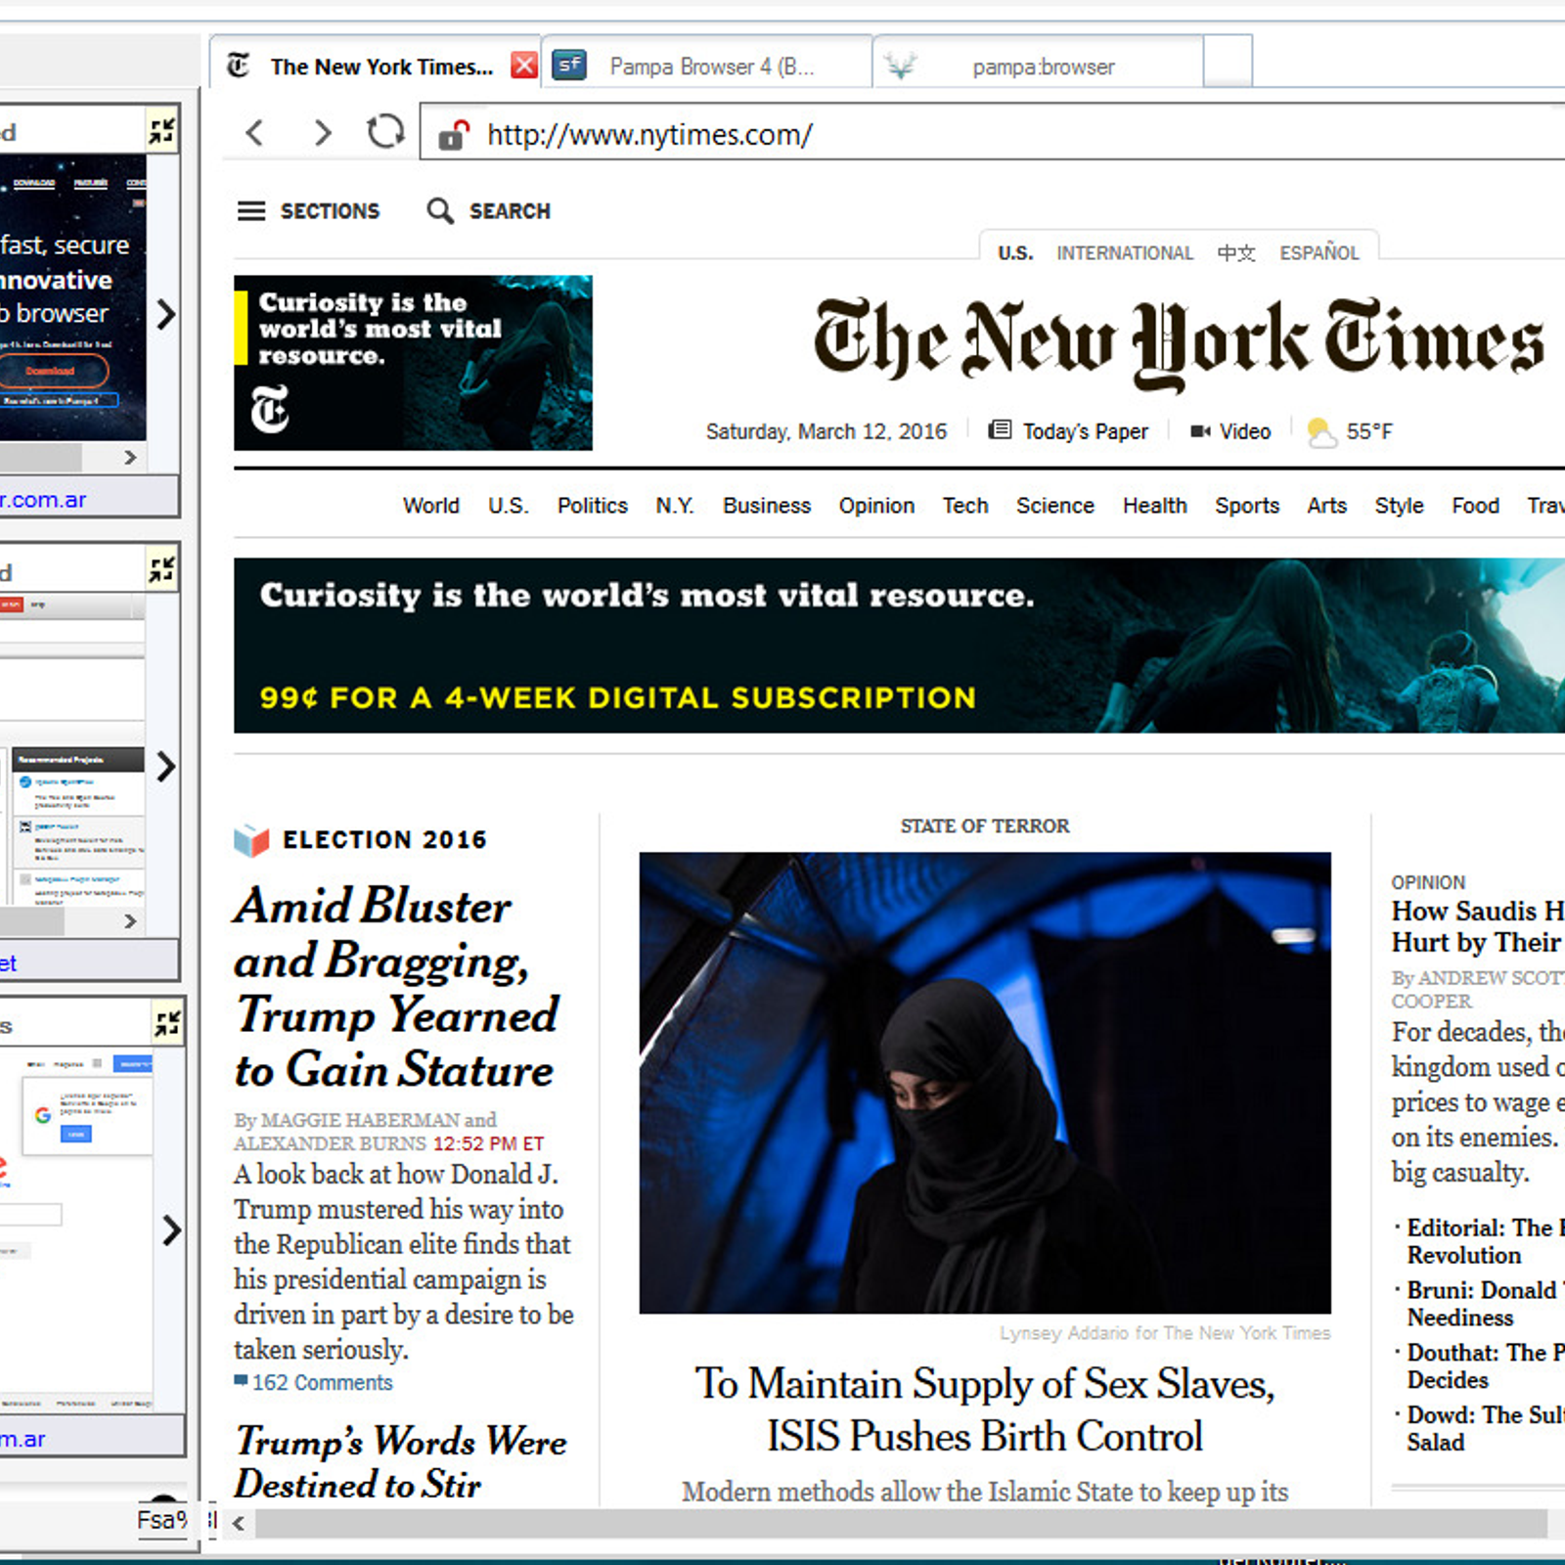
Task: Collapse the first sidebar page panel
Action: click(162, 130)
